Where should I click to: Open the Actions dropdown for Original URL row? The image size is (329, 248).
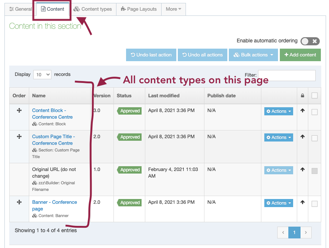point(278,170)
